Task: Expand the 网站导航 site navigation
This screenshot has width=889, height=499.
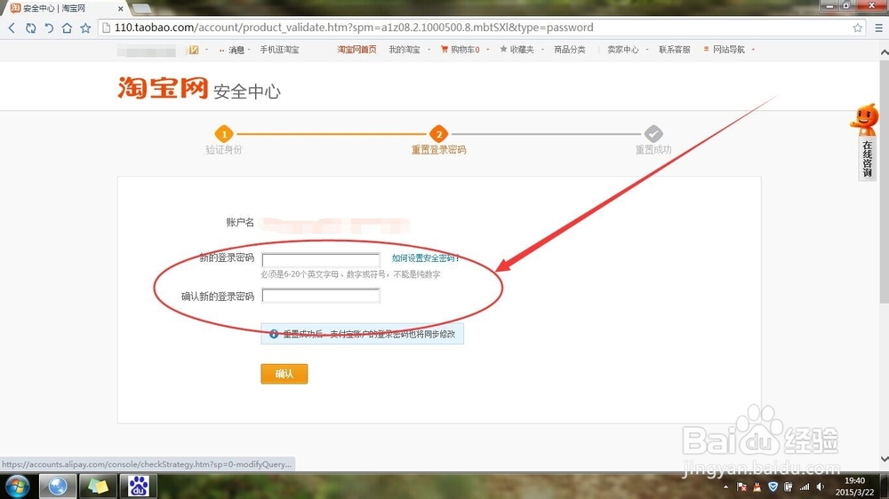Action: pyautogui.click(x=729, y=50)
